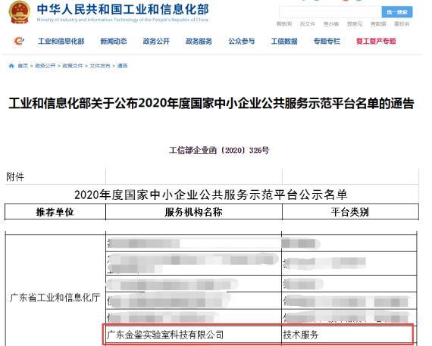Click the orange swirl icon beside 工业和信息化部
Image resolution: width=432 pixels, height=346 pixels.
[x=19, y=42]
